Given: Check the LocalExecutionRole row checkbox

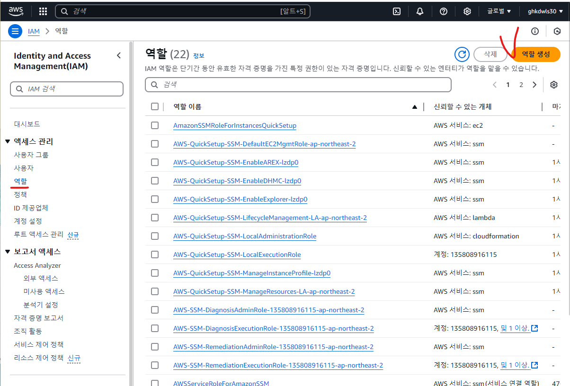Looking at the screenshot, I should coord(155,254).
